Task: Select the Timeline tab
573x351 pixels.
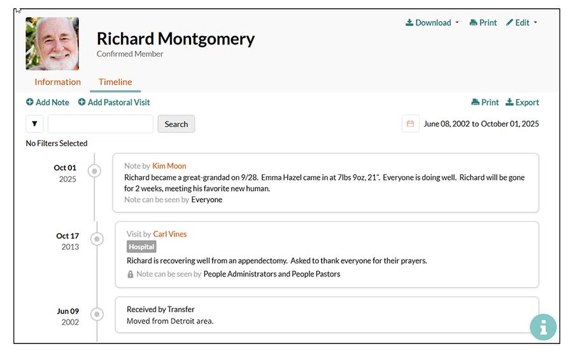Action: pyautogui.click(x=115, y=82)
